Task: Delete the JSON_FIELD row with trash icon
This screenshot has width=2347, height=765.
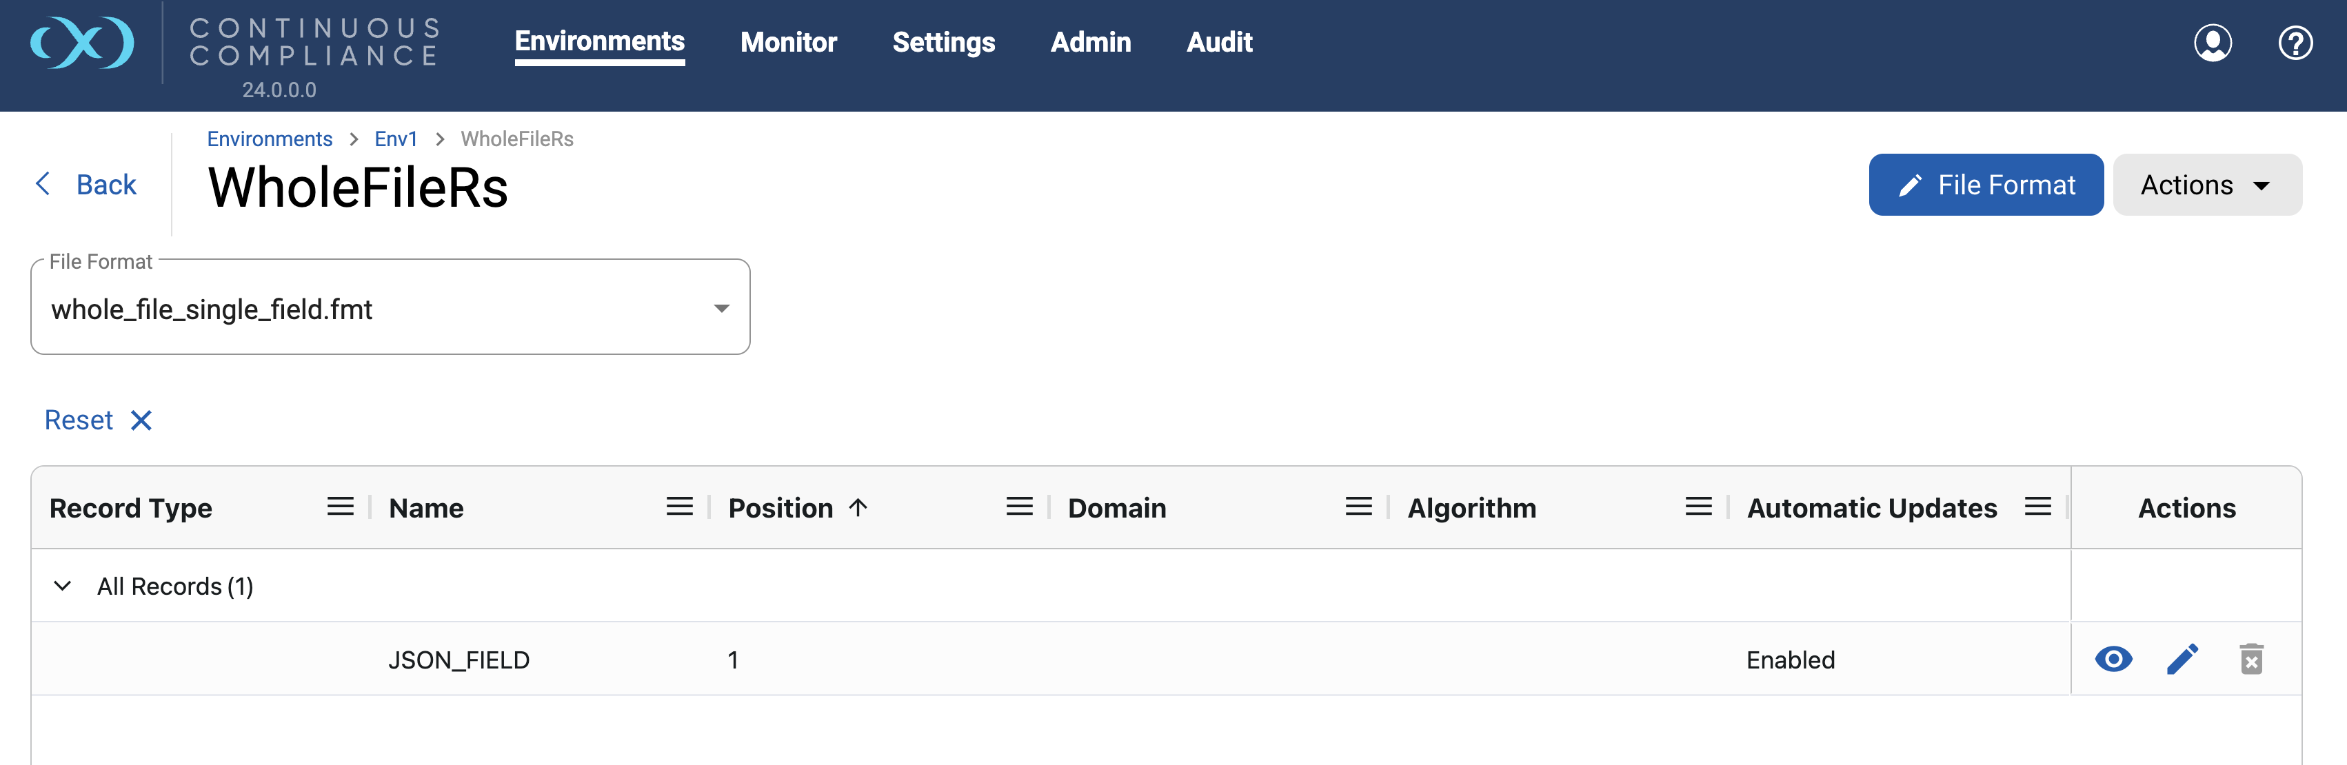Action: pos(2250,658)
